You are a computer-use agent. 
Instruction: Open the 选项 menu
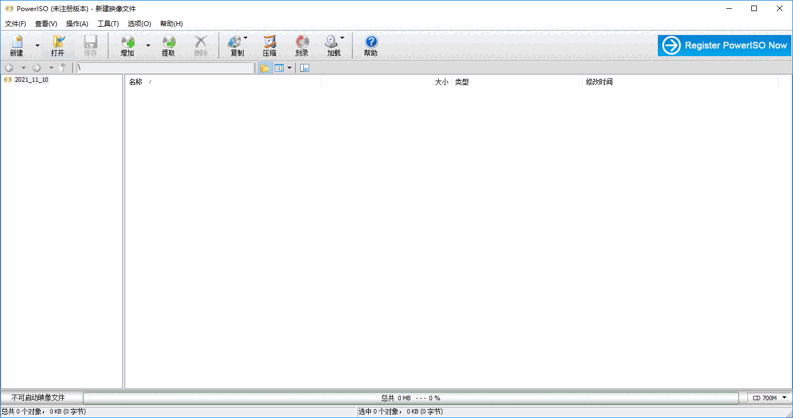139,23
